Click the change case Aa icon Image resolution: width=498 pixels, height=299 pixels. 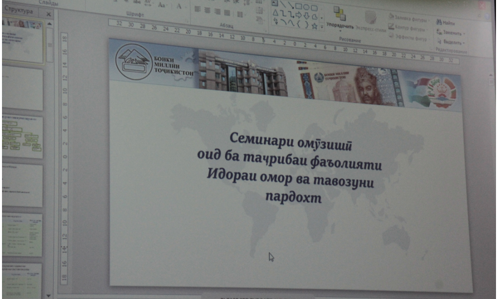tap(162, 5)
